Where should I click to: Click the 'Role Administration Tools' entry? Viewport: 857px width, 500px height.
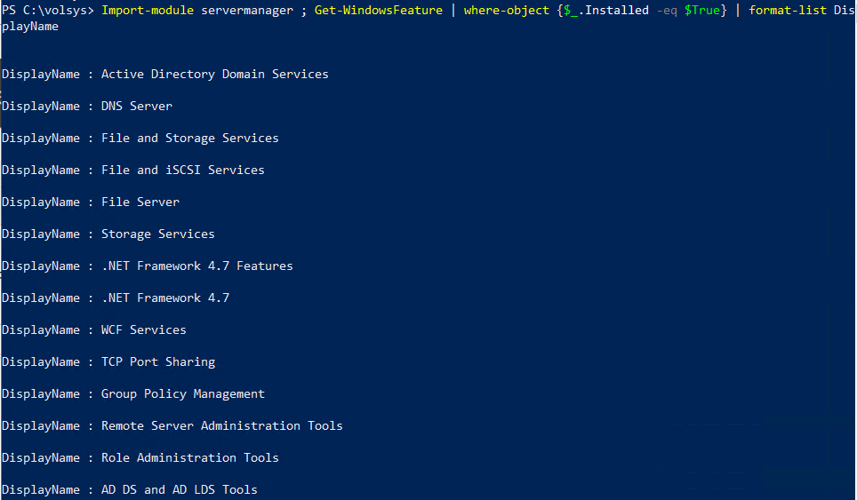[x=189, y=458]
